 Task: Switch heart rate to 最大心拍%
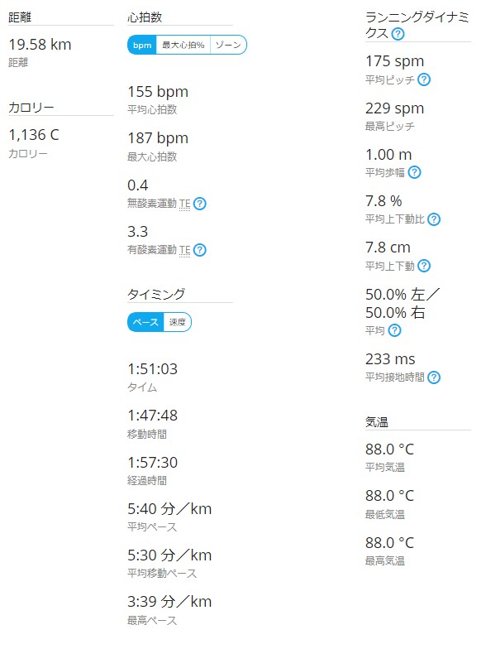[183, 45]
